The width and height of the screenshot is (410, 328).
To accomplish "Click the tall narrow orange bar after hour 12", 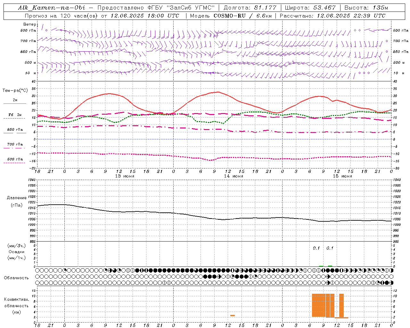I will click(x=341, y=305).
